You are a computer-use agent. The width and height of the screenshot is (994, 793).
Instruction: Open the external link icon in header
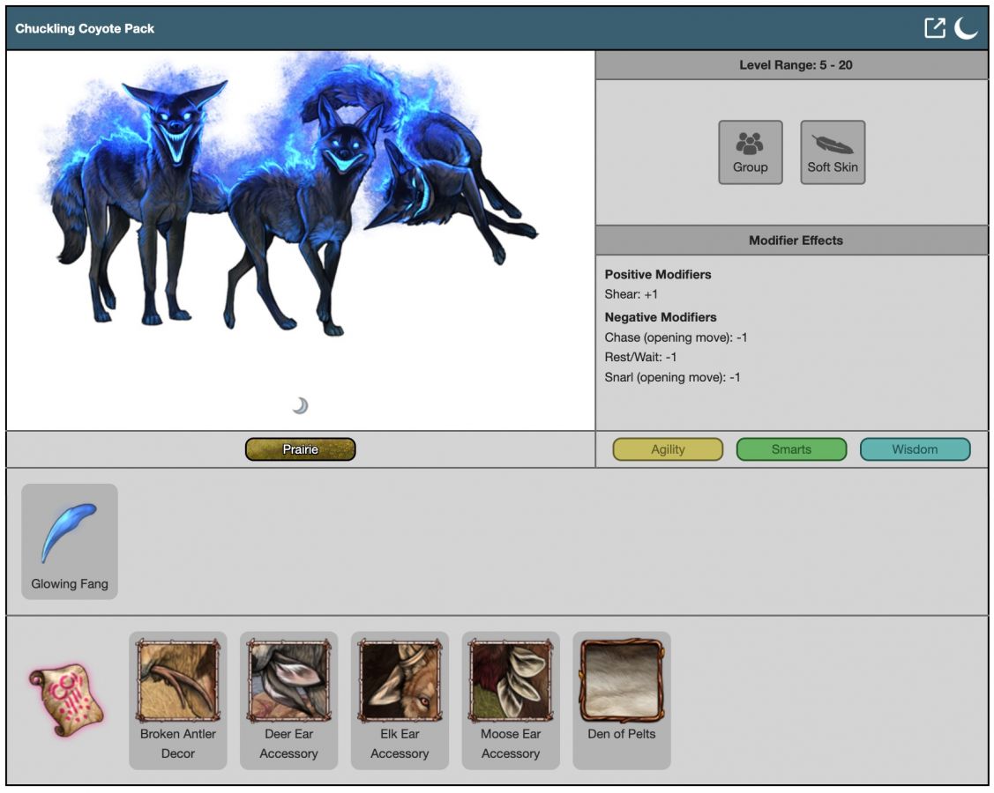(934, 28)
